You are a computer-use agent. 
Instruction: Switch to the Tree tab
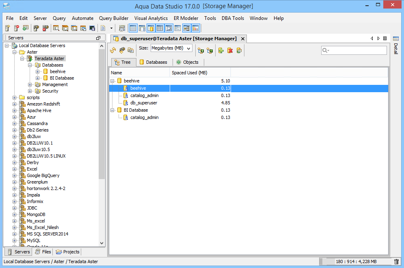tap(123, 62)
